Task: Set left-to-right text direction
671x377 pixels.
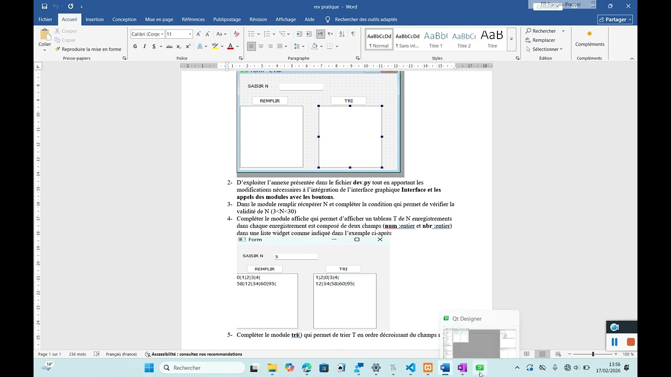Action: coord(320,34)
